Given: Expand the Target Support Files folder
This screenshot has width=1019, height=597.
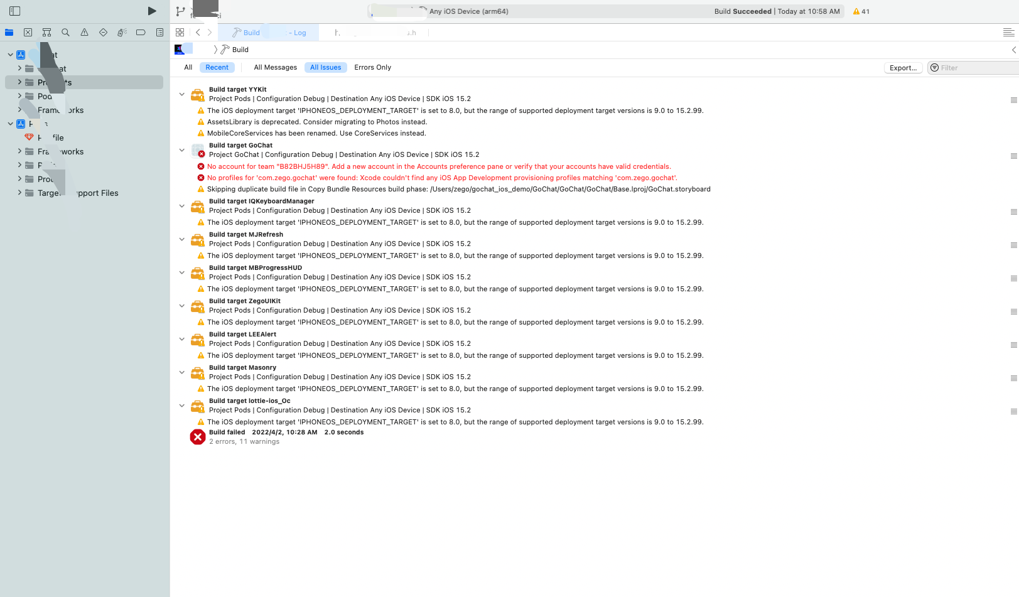Looking at the screenshot, I should tap(19, 193).
